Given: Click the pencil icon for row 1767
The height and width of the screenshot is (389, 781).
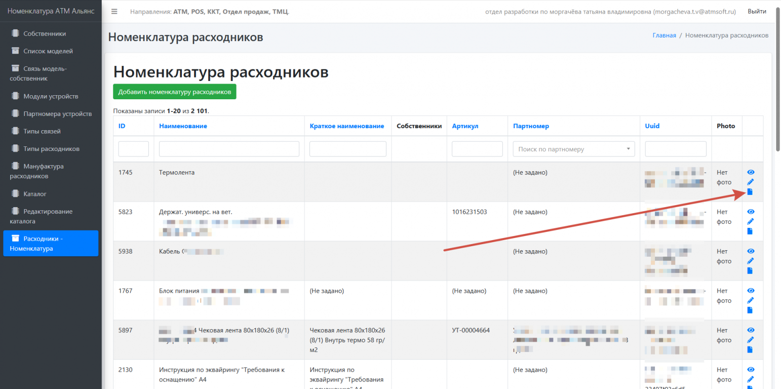Looking at the screenshot, I should (x=750, y=300).
